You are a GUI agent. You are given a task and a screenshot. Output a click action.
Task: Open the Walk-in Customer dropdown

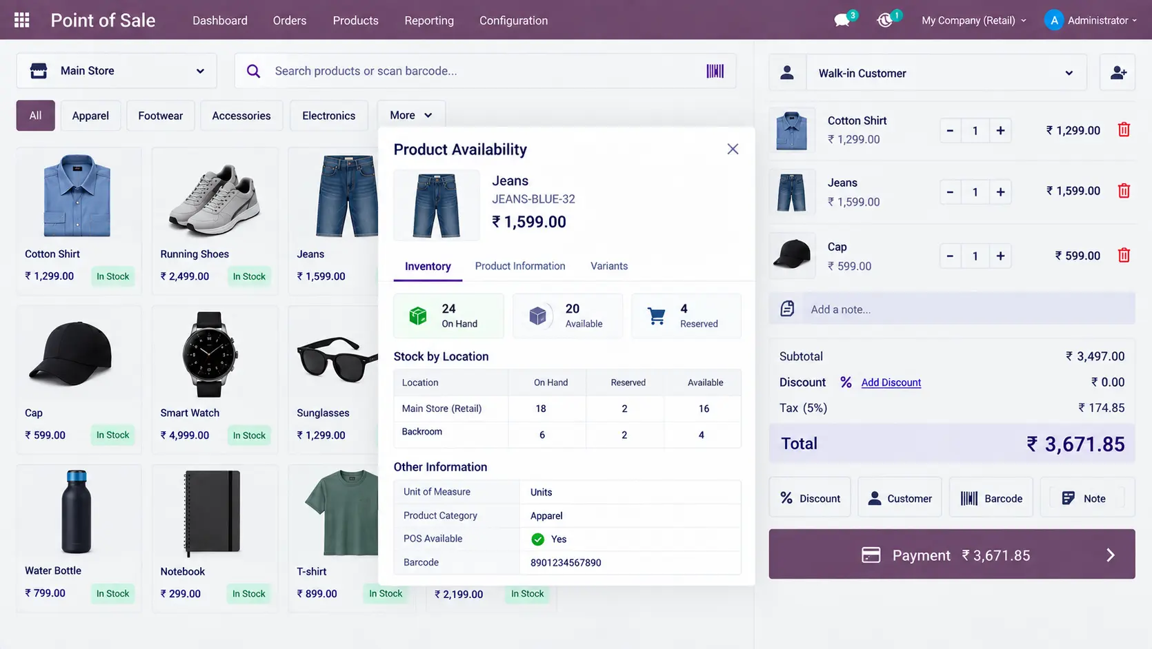(x=946, y=73)
